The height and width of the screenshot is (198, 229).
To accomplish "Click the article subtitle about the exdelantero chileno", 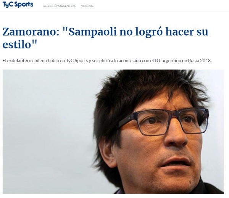I will (x=107, y=61).
